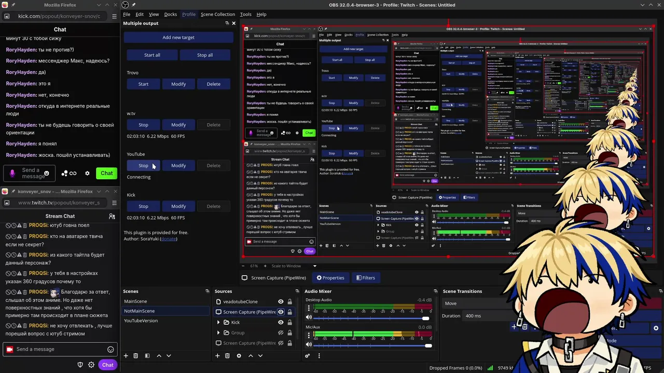
Task: Float the Scenes dock panel
Action: [208, 291]
